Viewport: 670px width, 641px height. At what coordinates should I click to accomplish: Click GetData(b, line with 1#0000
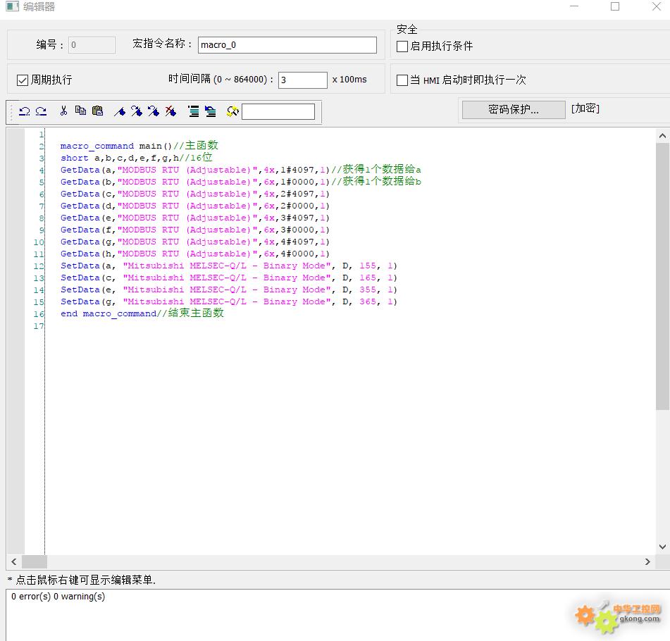coord(240,182)
